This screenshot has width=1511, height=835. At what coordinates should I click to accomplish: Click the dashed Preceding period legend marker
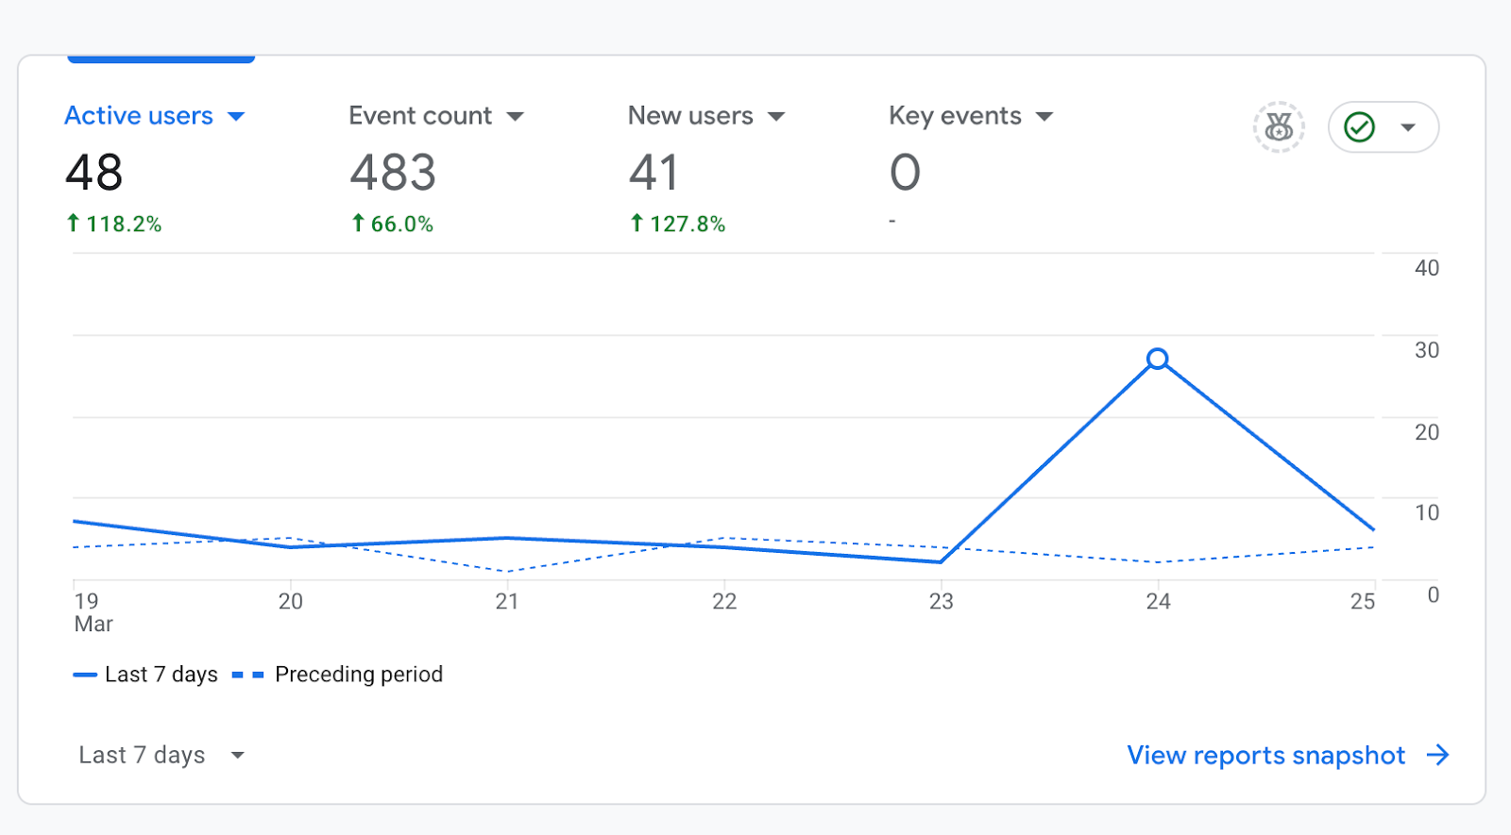247,675
